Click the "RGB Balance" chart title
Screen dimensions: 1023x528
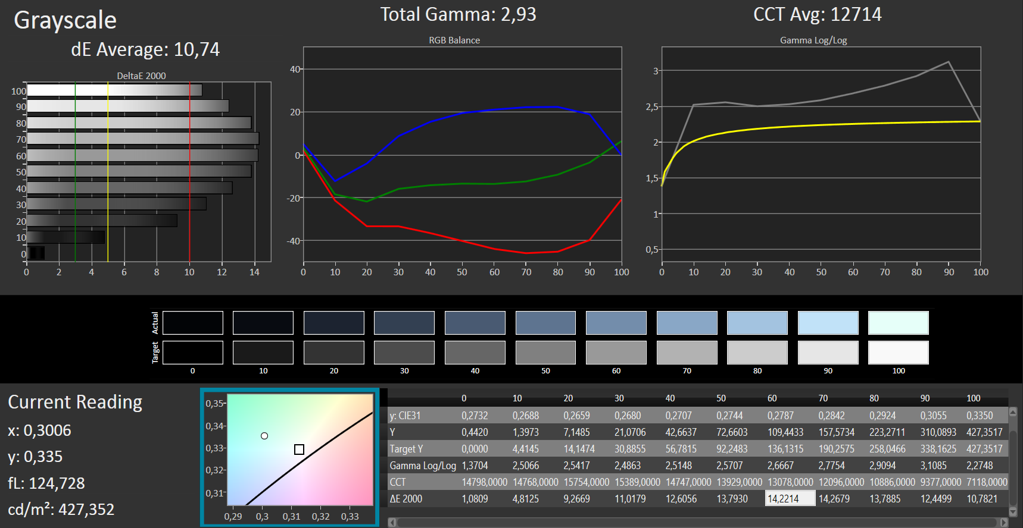click(454, 40)
